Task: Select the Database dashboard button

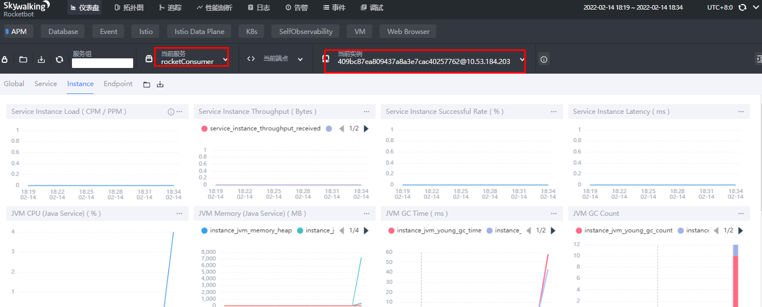Action: tap(63, 32)
